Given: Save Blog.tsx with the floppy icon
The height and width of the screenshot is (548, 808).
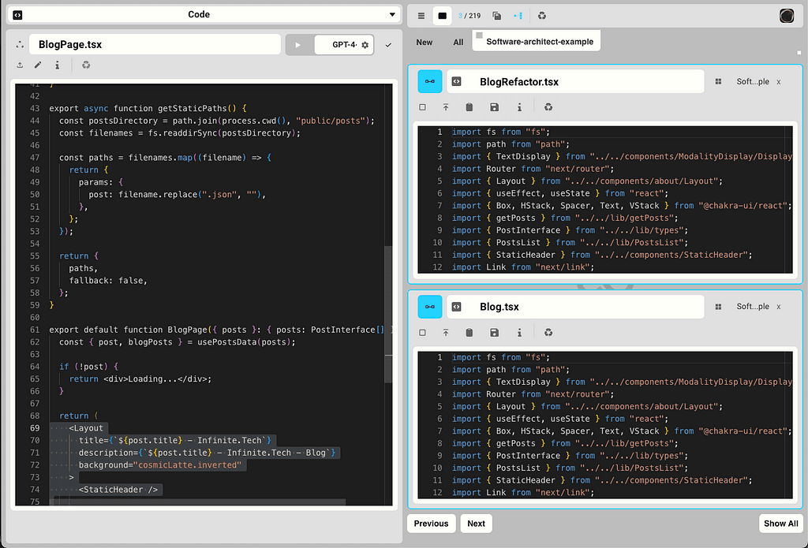Looking at the screenshot, I should 494,333.
